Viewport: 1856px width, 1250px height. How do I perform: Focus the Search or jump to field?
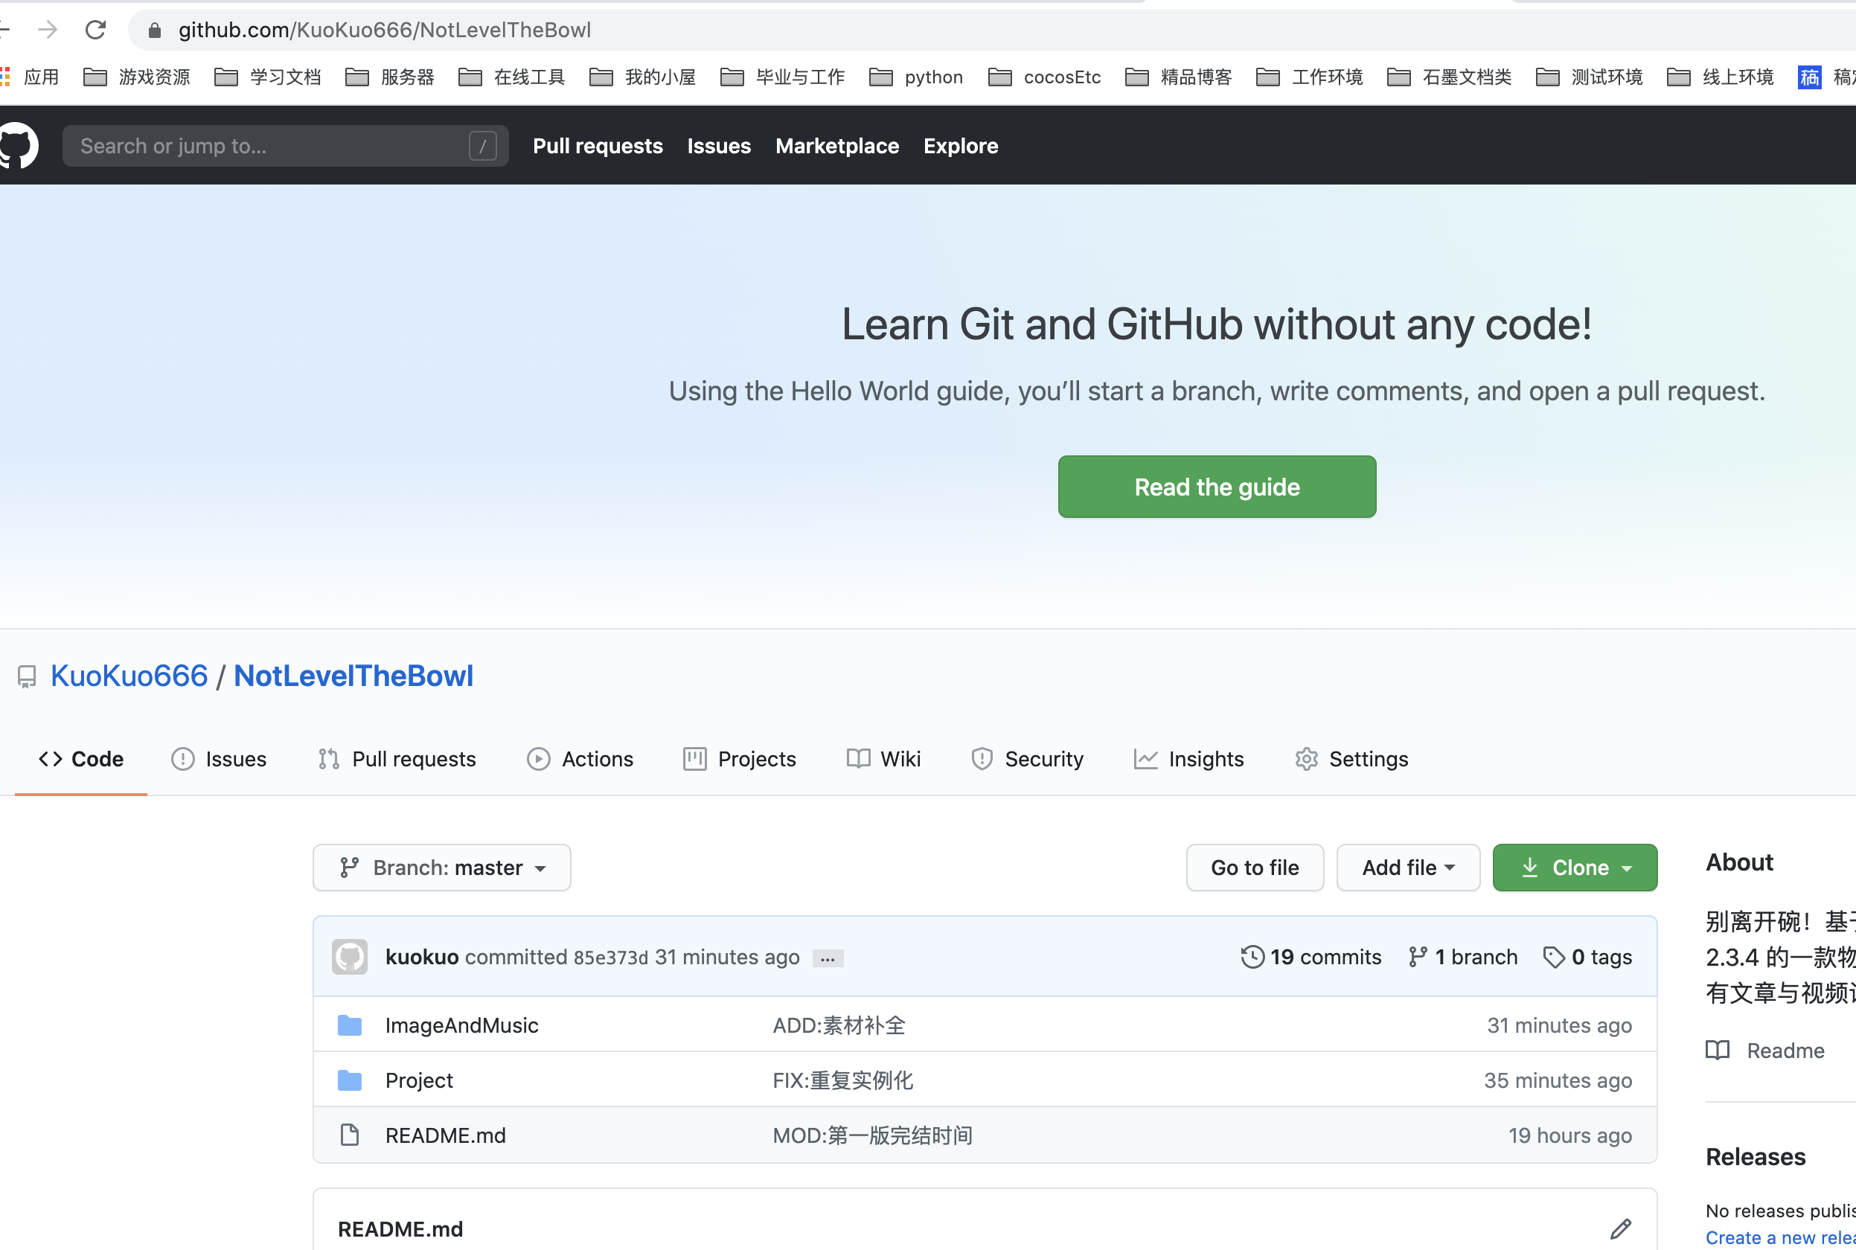pyautogui.click(x=286, y=146)
